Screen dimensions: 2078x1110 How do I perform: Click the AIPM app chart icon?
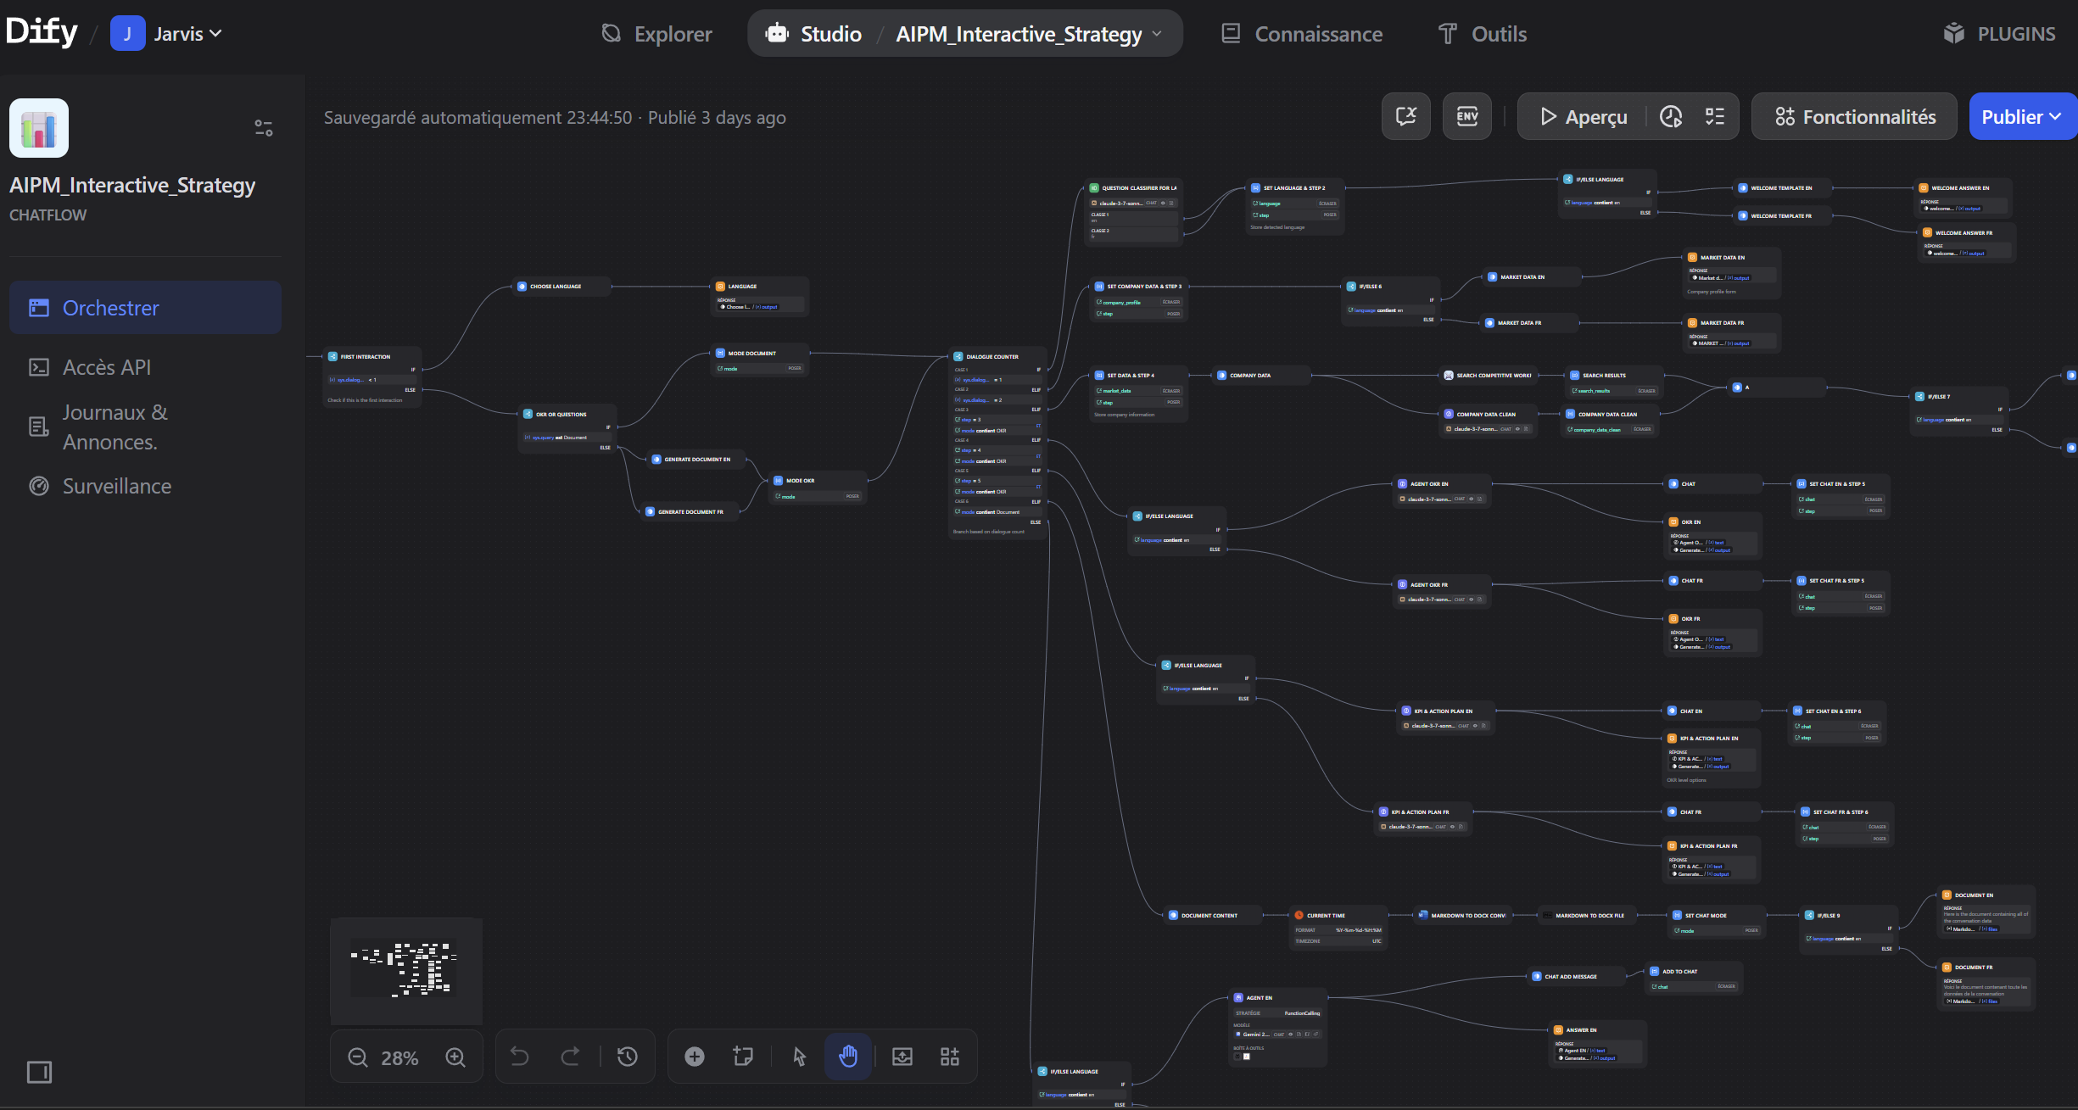39,128
